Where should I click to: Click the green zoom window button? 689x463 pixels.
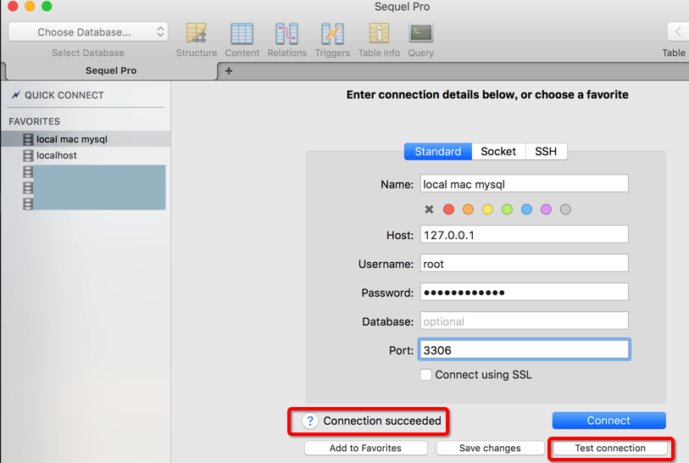tap(47, 6)
